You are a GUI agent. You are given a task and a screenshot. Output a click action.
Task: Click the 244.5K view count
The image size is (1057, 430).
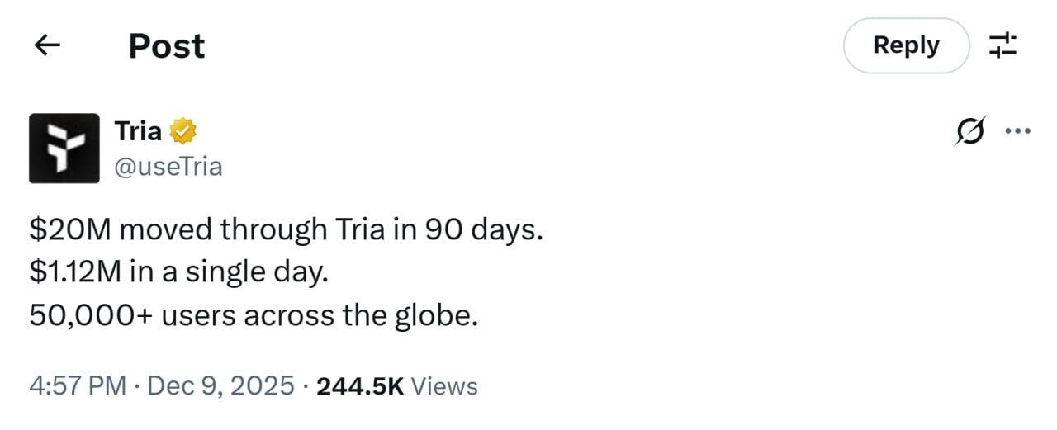360,385
